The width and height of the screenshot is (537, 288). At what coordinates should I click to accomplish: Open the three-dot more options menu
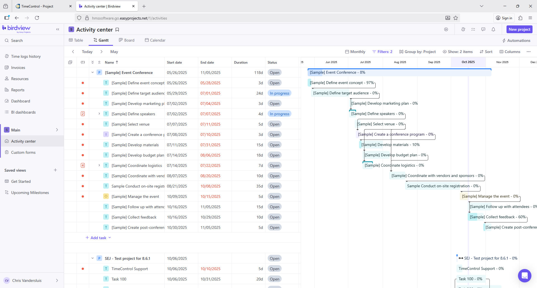coord(528,52)
